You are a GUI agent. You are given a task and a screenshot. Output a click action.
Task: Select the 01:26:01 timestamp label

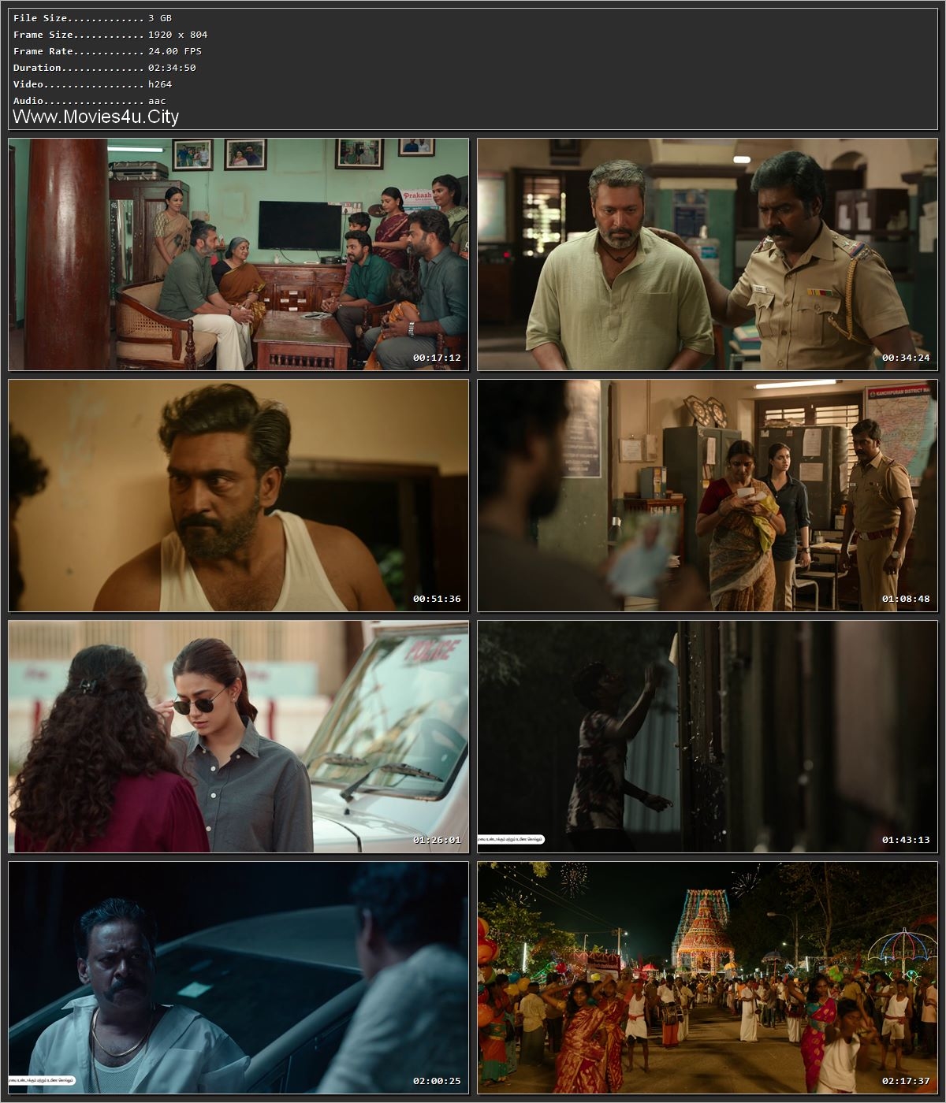point(438,840)
